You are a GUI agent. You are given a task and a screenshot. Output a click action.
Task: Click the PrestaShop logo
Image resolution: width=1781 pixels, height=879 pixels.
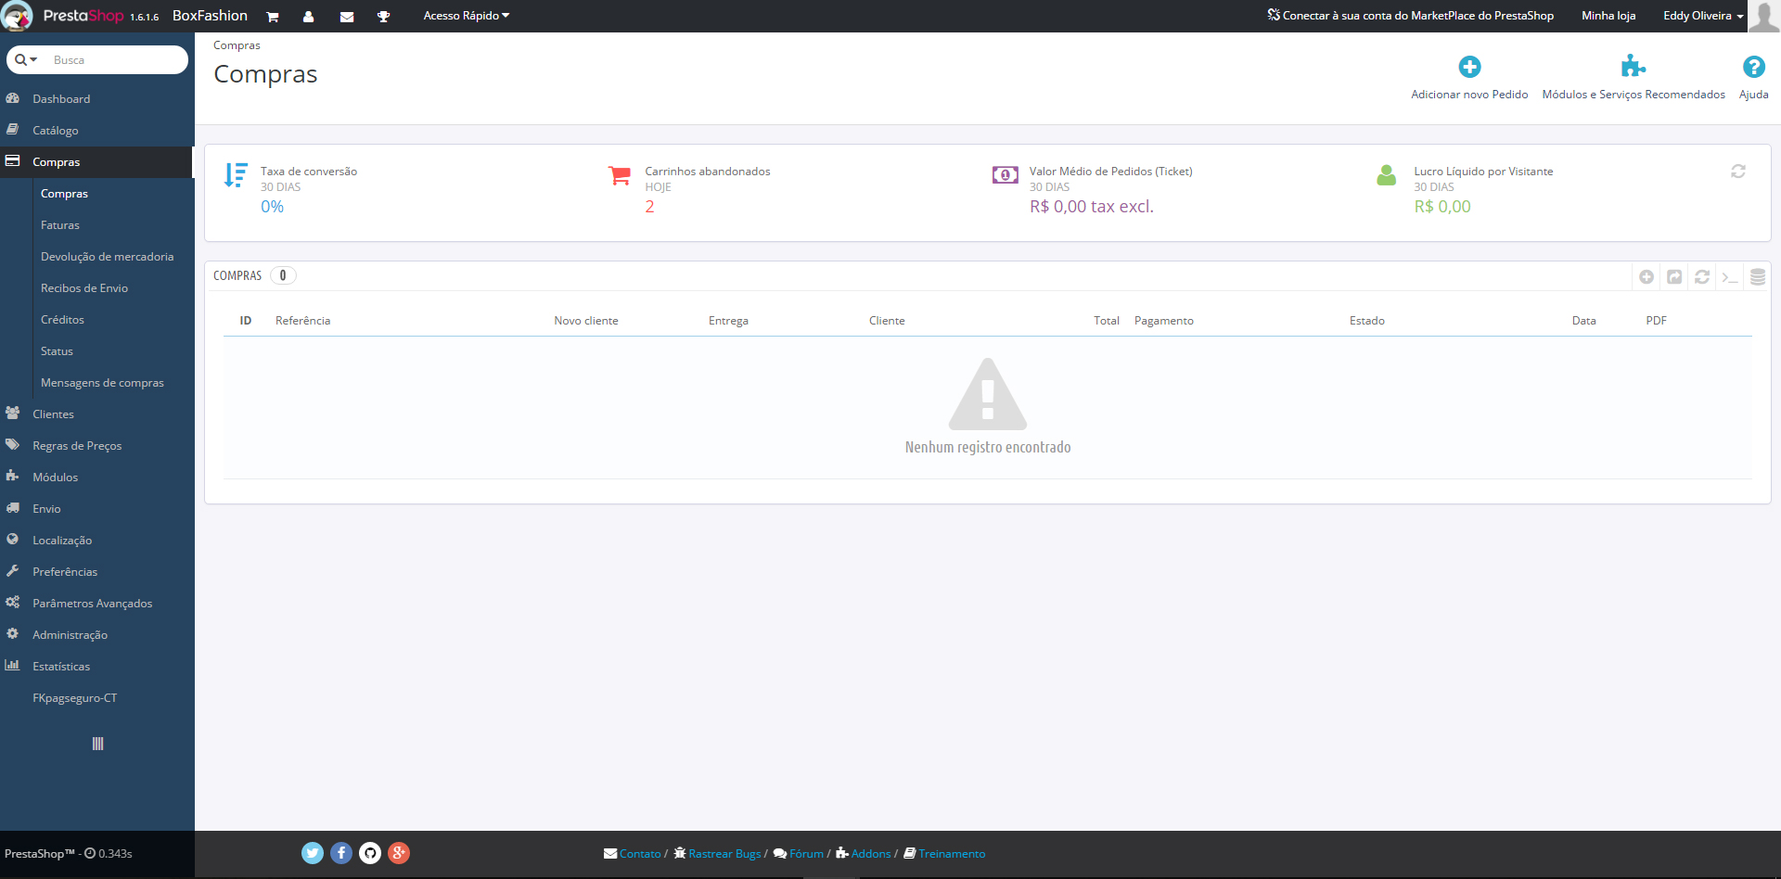coord(83,16)
